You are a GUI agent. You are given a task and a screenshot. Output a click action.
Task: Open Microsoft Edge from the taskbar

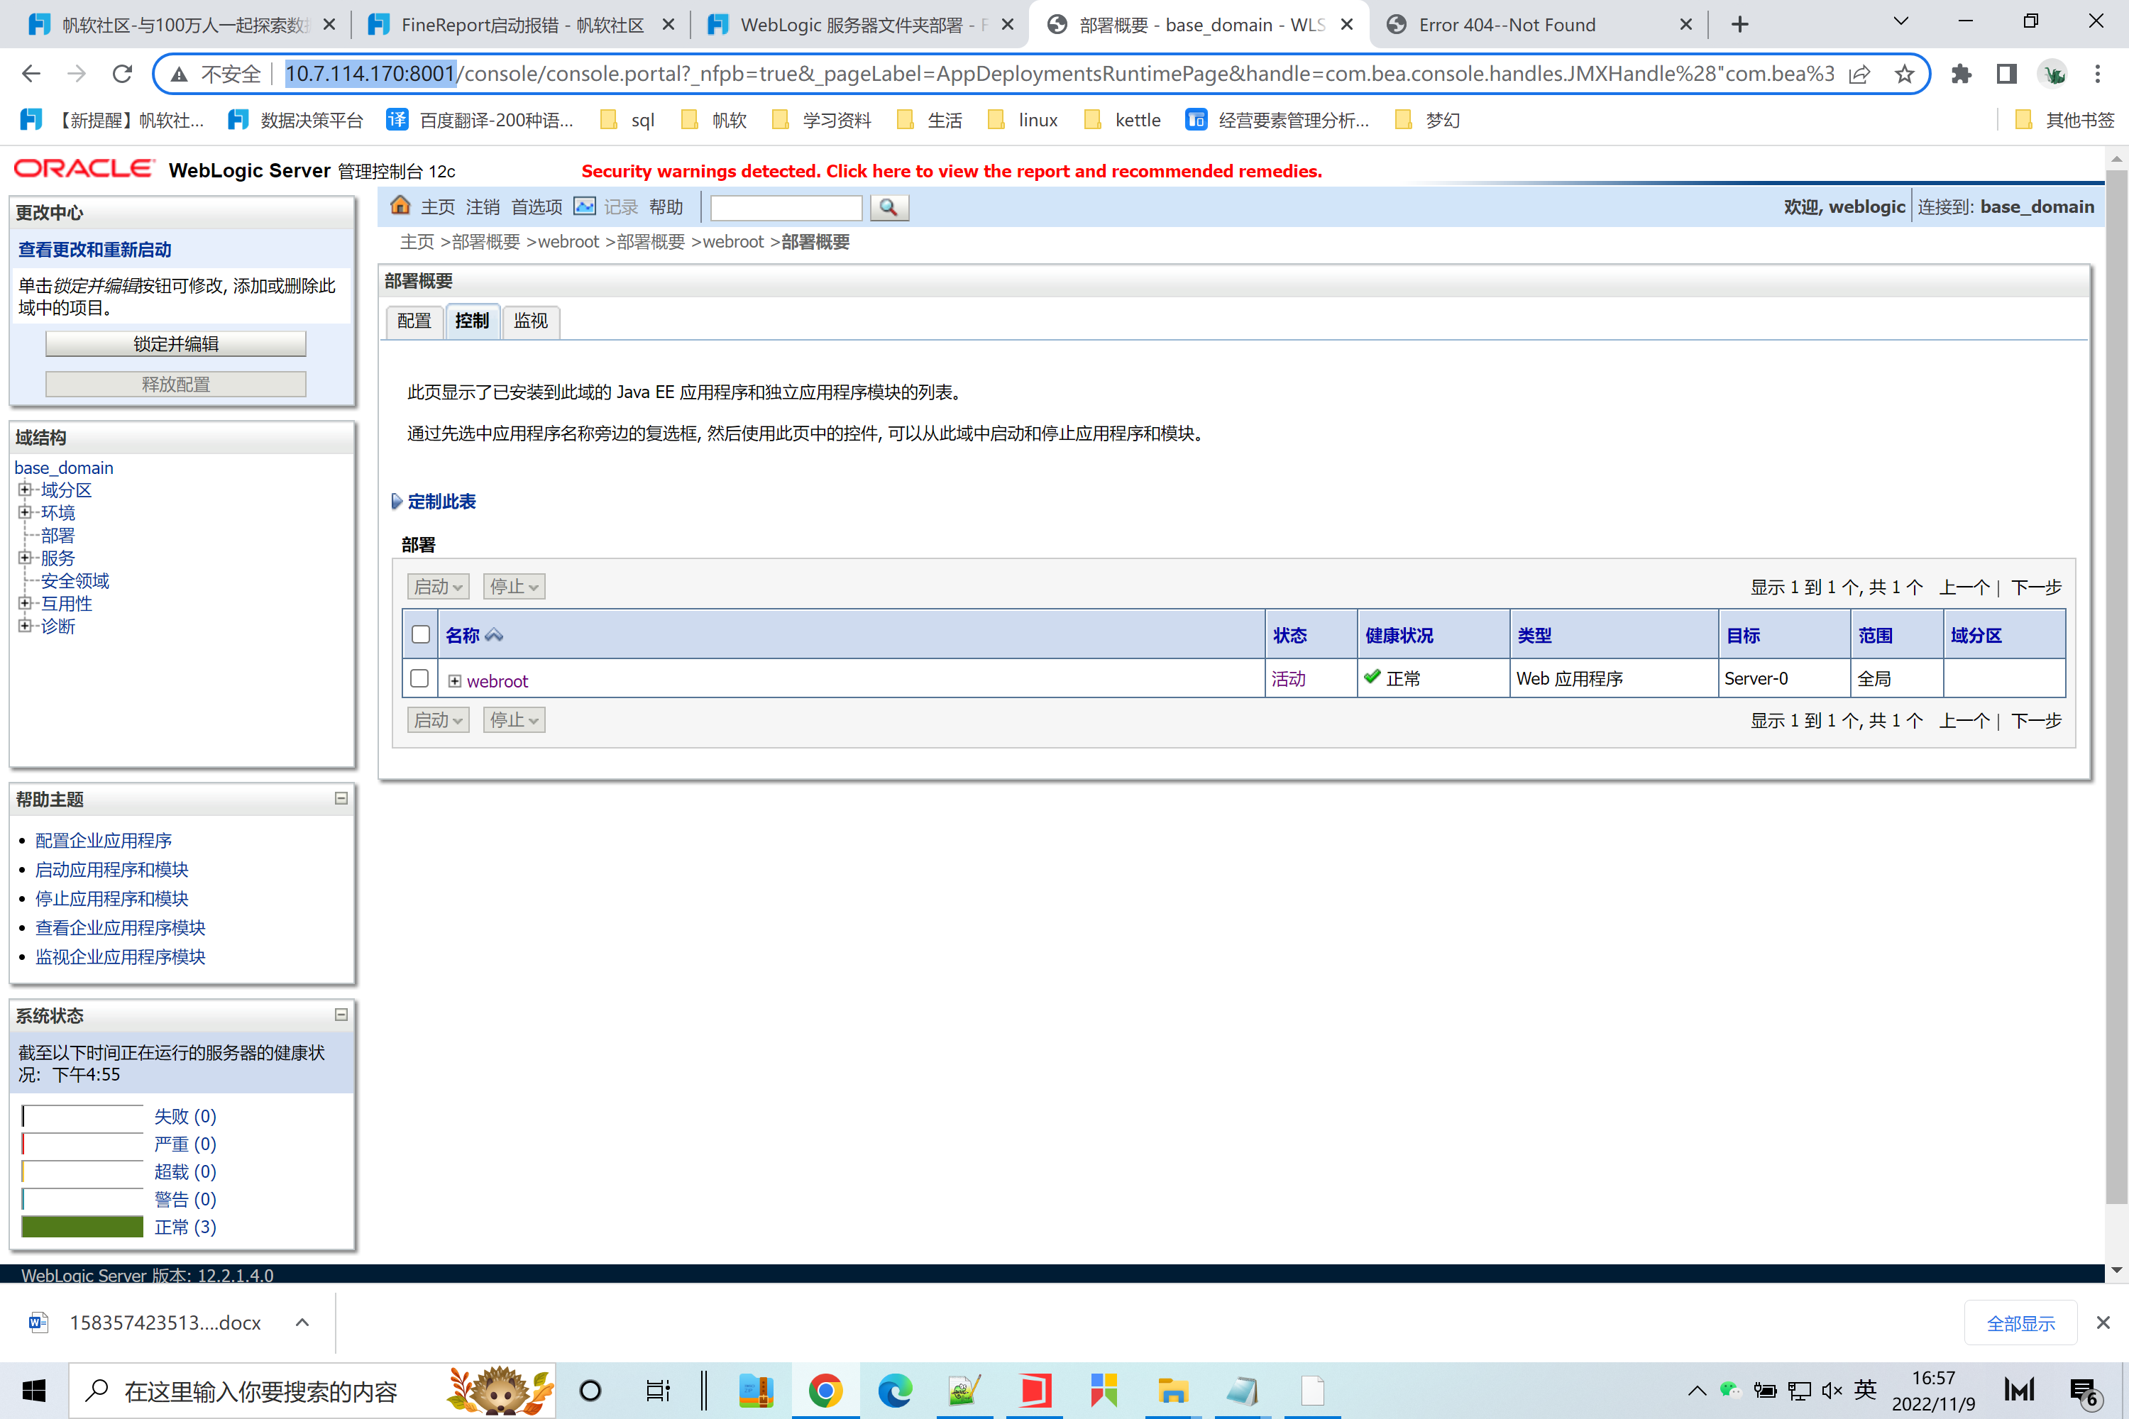click(x=895, y=1390)
